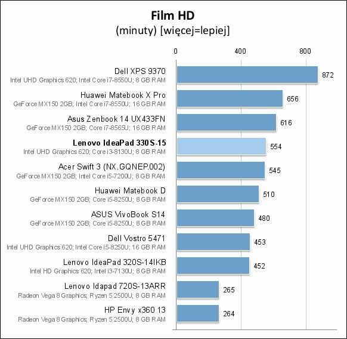Click the 554 value label

[x=275, y=146]
